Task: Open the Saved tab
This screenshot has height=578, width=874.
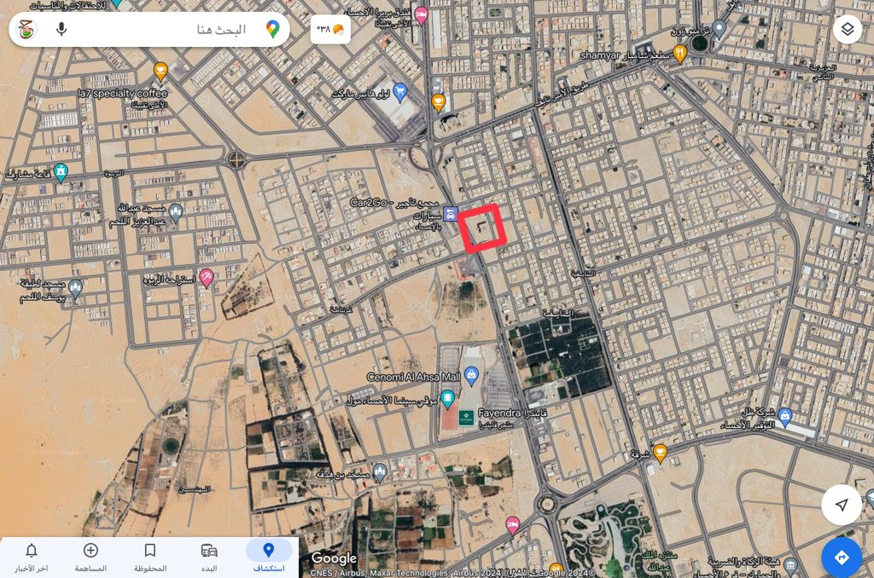Action: click(150, 557)
